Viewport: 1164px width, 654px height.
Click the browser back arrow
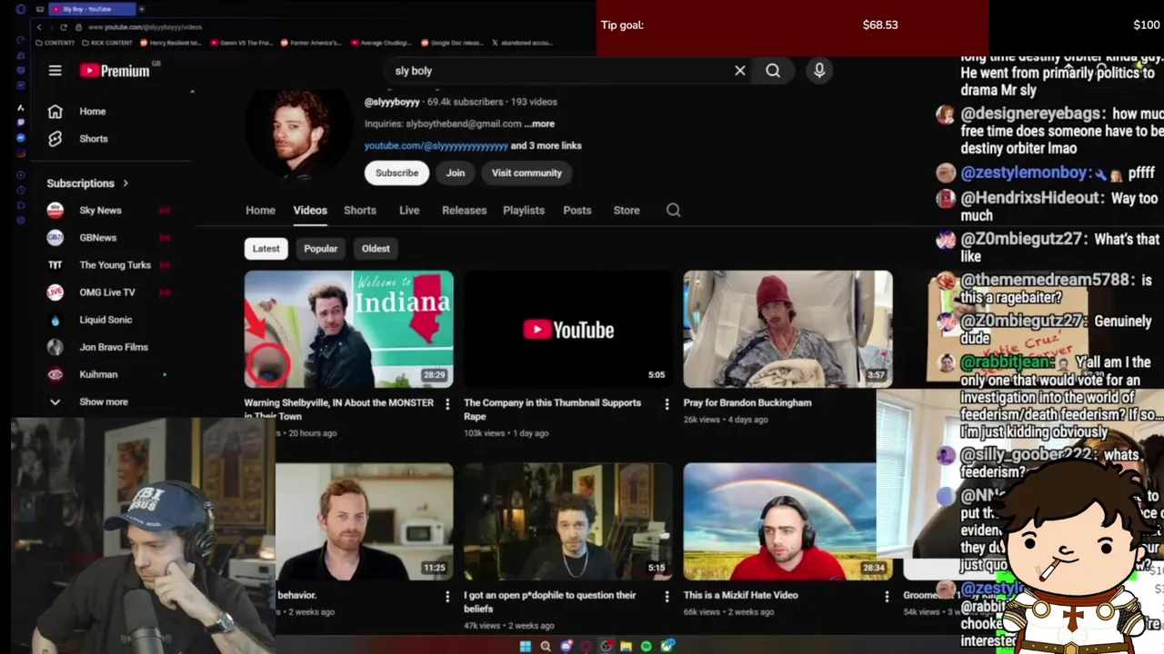tap(39, 27)
